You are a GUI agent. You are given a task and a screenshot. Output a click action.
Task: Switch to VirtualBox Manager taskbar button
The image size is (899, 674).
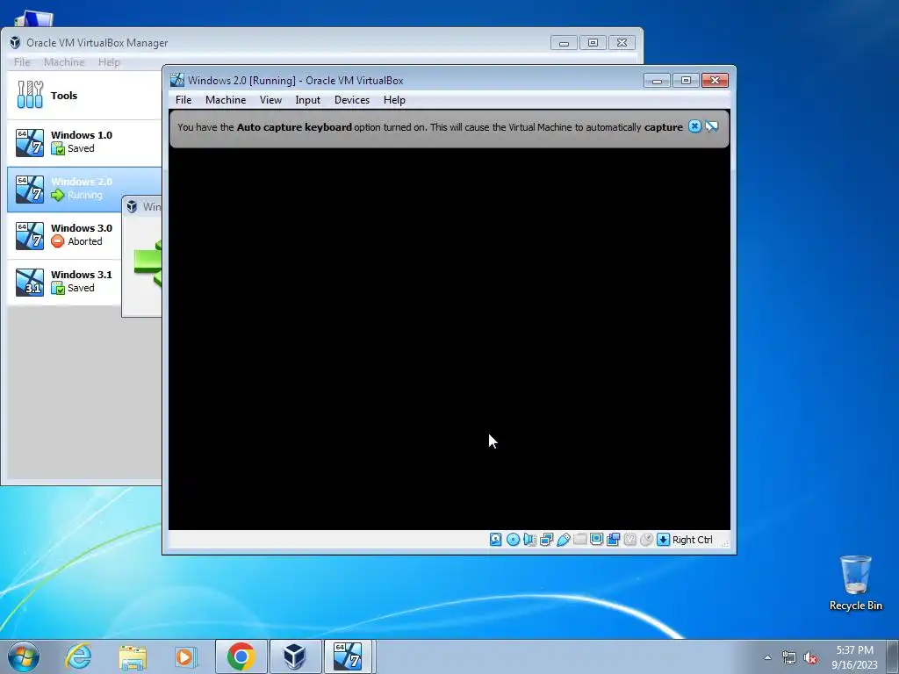(x=295, y=656)
